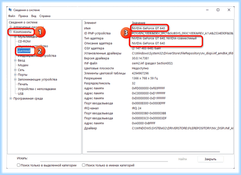
Task: Click the 1366 x 768 x 59 Гц value
Action: 145,78
